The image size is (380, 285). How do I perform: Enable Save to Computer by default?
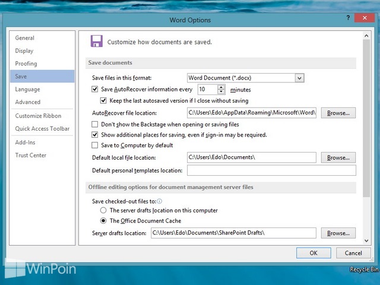(95, 145)
